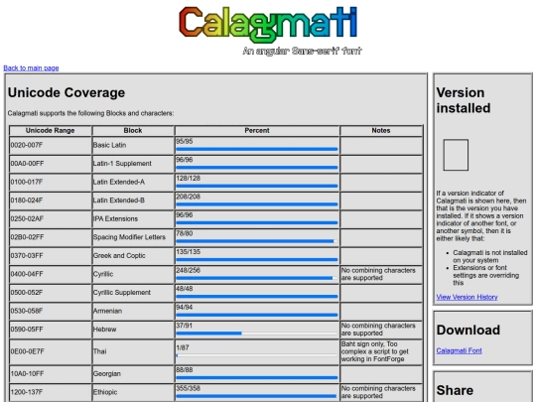Click the 208/208 coverage value

189,197
